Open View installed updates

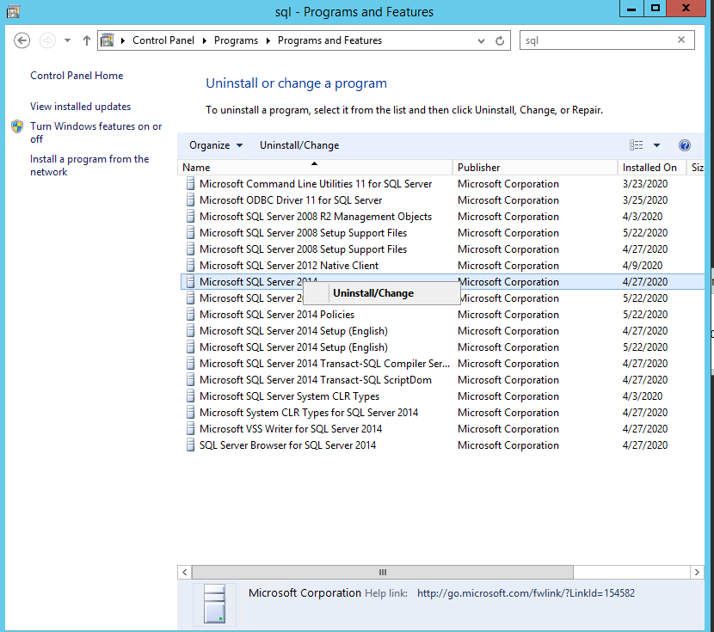pos(80,107)
